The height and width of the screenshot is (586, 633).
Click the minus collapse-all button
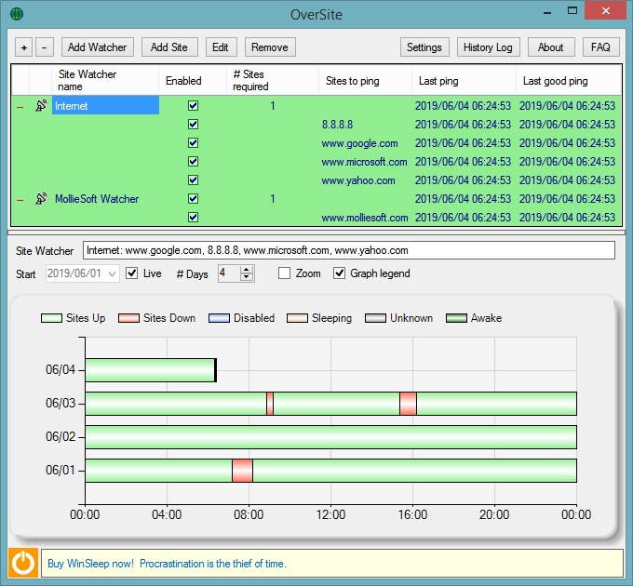point(45,47)
